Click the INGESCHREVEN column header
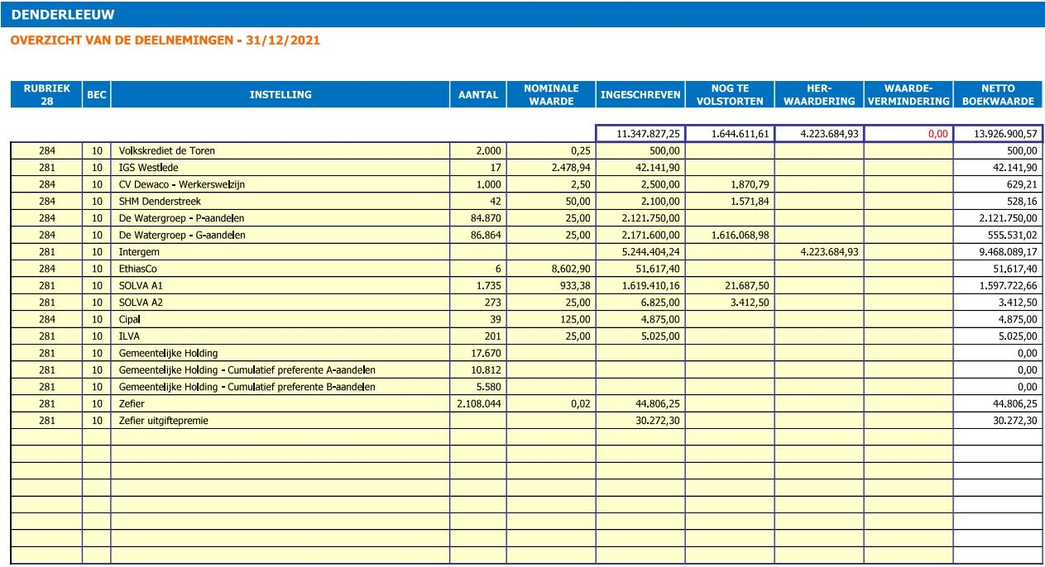 point(640,94)
